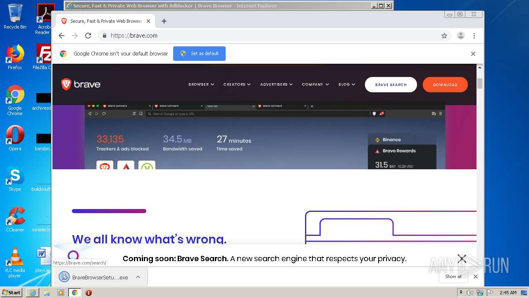This screenshot has height=298, width=529.
Task: Expand the BLOG menu
Action: (347, 84)
